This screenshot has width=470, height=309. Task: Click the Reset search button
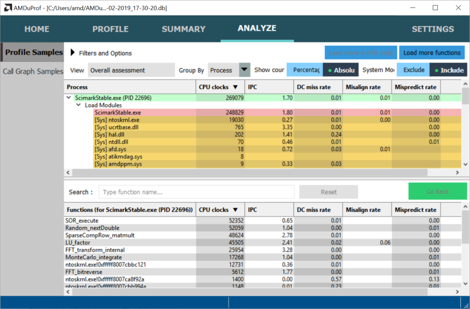click(x=329, y=192)
